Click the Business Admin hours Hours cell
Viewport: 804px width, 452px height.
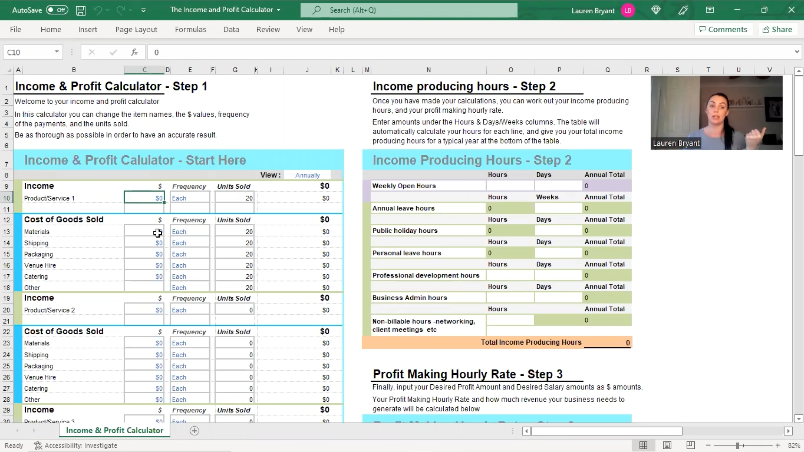point(510,298)
